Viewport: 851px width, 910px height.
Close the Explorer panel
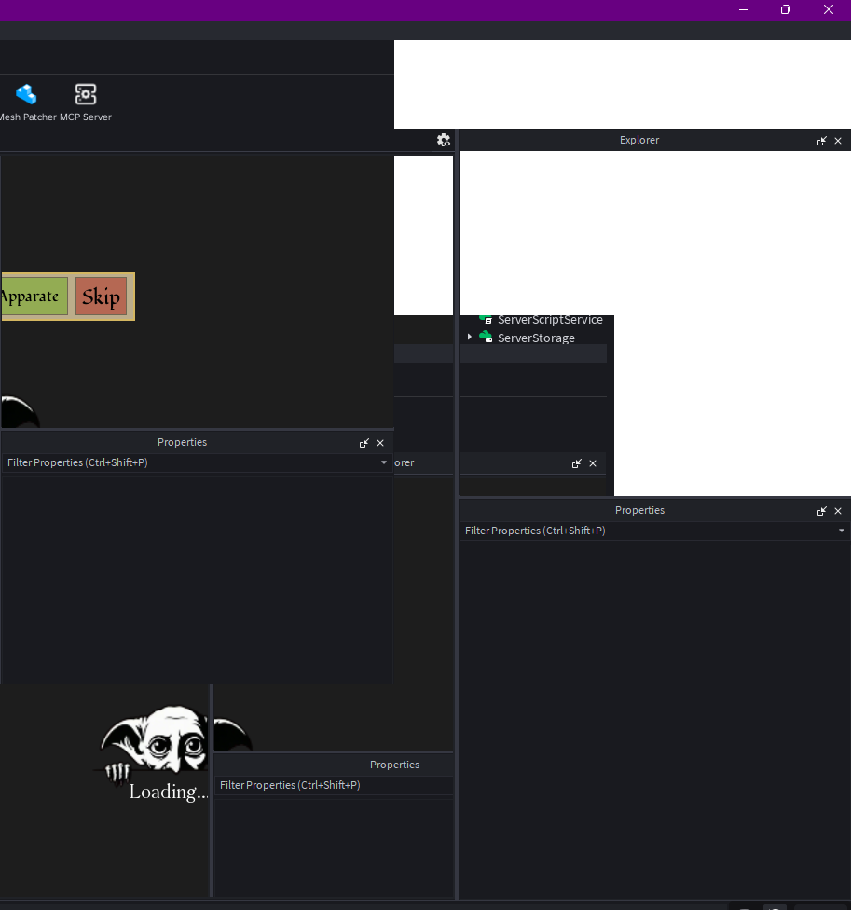838,141
